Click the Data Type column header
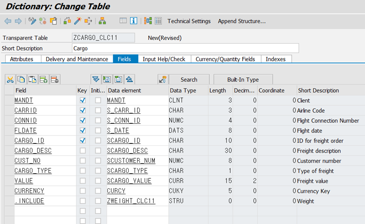The image size is (365, 224). click(x=188, y=90)
